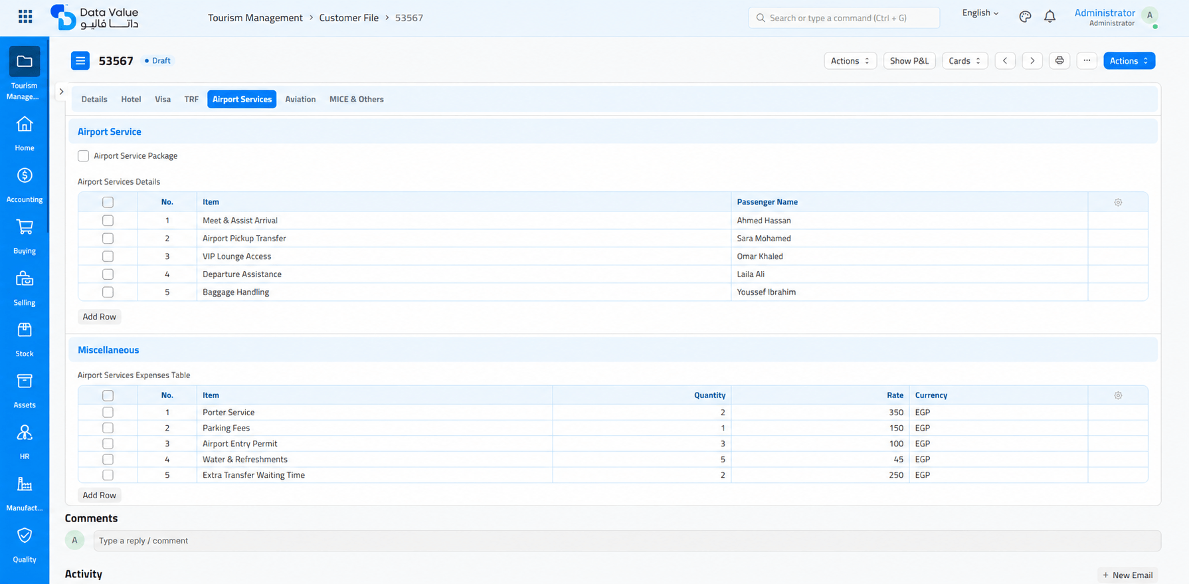Viewport: 1189px width, 584px height.
Task: Expand the collapsed side panel chevron
Action: click(x=61, y=92)
